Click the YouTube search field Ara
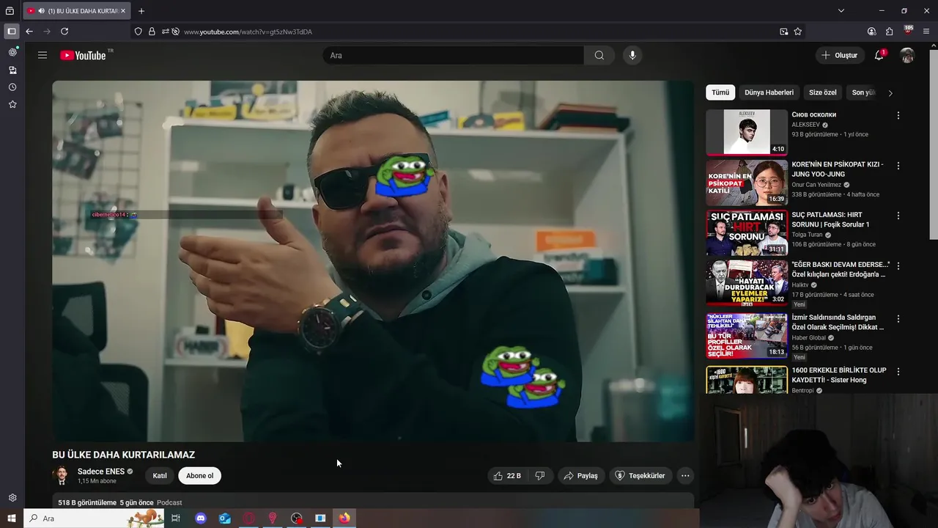938x528 pixels. click(453, 55)
